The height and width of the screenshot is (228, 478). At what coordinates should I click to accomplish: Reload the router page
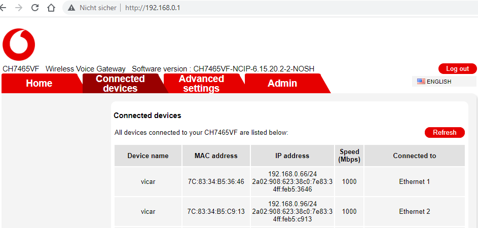pos(35,8)
